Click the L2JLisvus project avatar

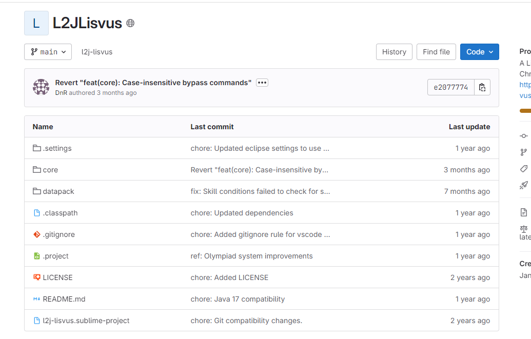click(36, 23)
